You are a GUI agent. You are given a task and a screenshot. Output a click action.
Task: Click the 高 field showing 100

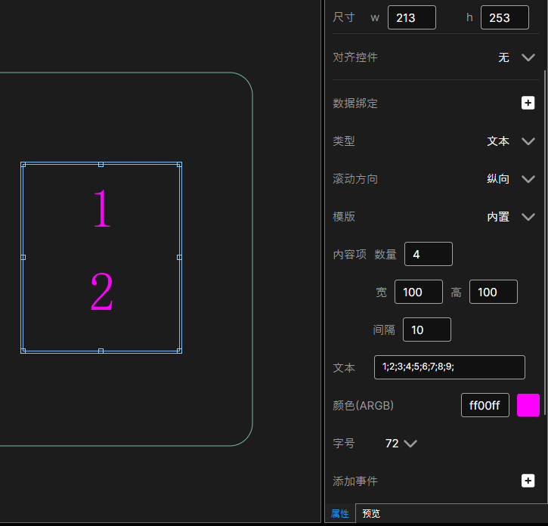click(x=493, y=292)
